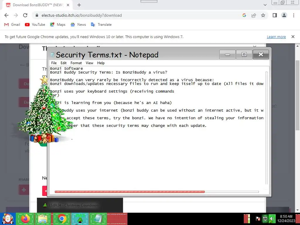Open the Gmail bookmark
Screen dimensions: 300x225
12,25
